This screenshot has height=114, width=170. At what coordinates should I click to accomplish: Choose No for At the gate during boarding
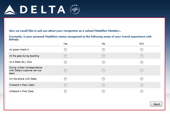pos(103,56)
